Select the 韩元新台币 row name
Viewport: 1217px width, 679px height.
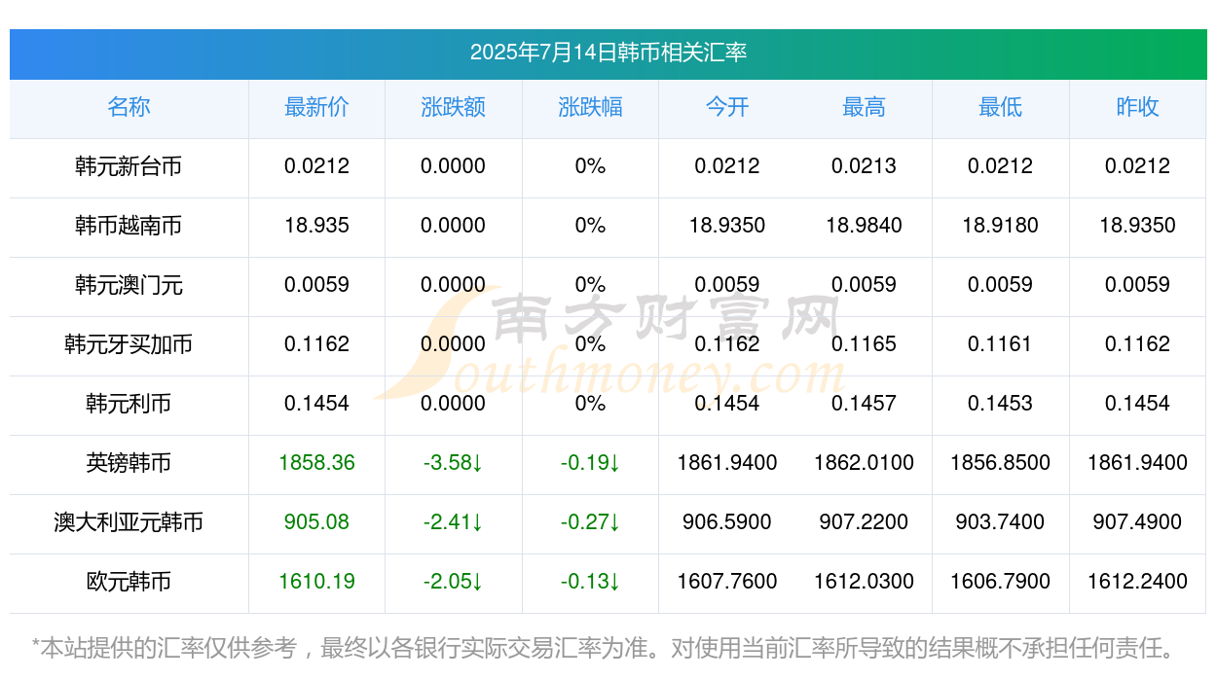(x=129, y=166)
